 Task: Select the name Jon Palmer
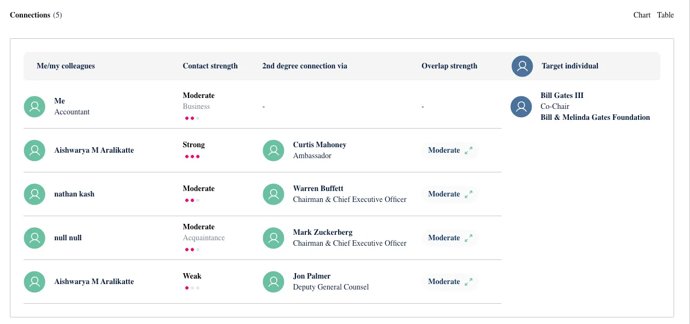pyautogui.click(x=312, y=276)
